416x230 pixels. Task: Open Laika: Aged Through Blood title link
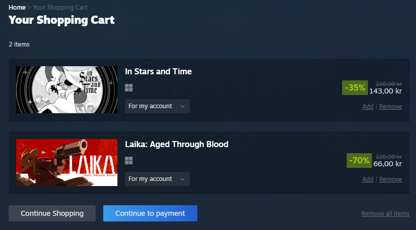177,145
